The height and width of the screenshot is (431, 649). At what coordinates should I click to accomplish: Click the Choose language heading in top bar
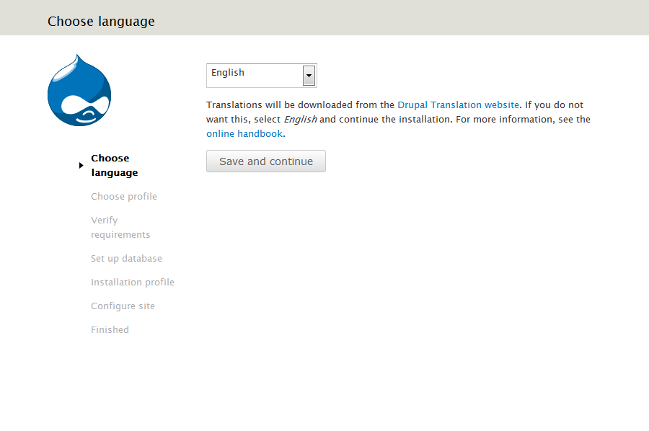point(101,21)
